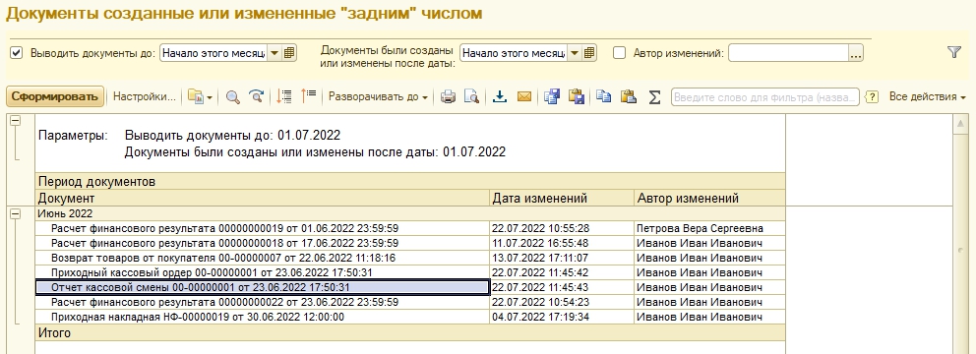Image resolution: width=976 pixels, height=354 pixels.
Task: Open print preview with the magnifier-page icon
Action: pyautogui.click(x=472, y=97)
